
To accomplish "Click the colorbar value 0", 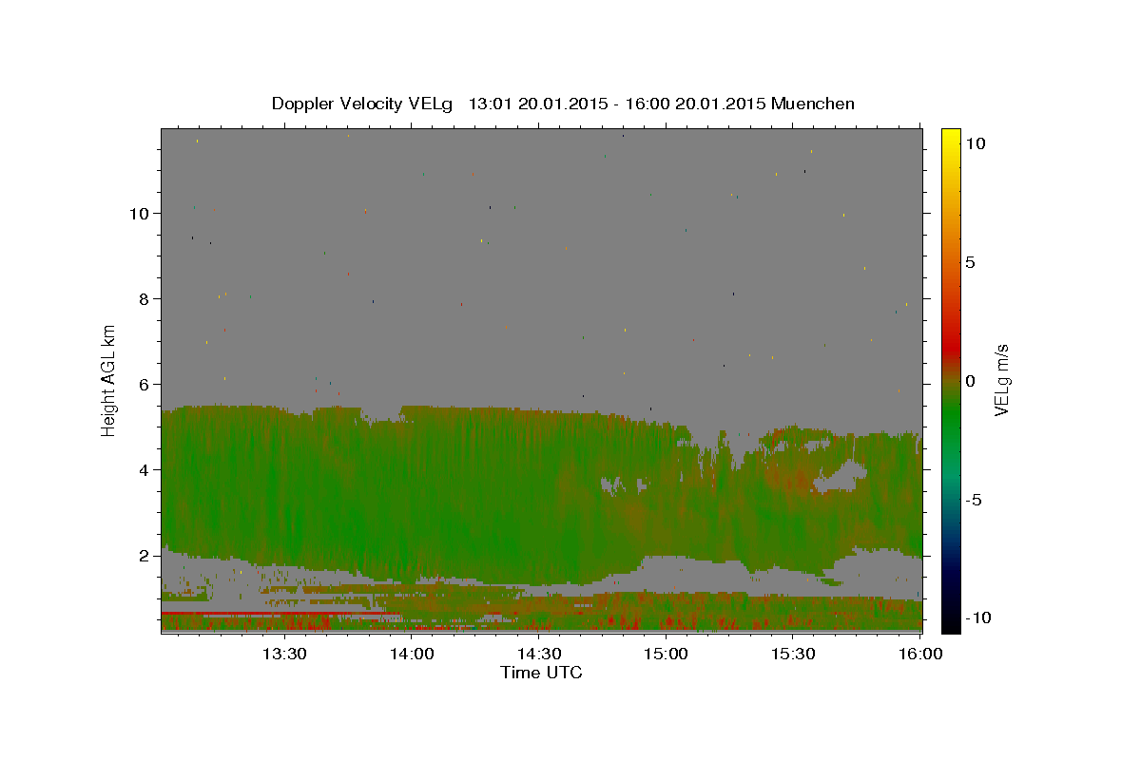I will coord(970,380).
